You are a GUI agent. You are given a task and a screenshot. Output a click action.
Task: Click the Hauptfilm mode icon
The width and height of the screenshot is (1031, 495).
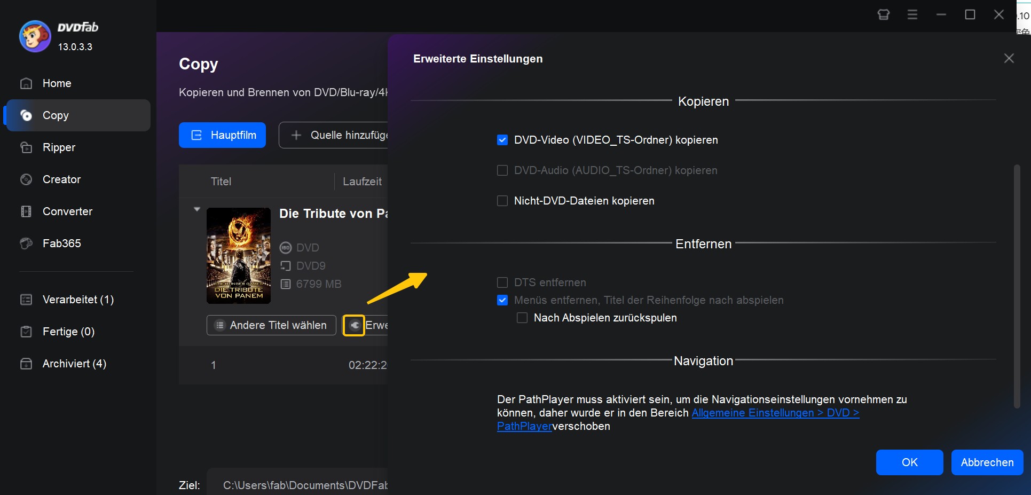coord(196,135)
